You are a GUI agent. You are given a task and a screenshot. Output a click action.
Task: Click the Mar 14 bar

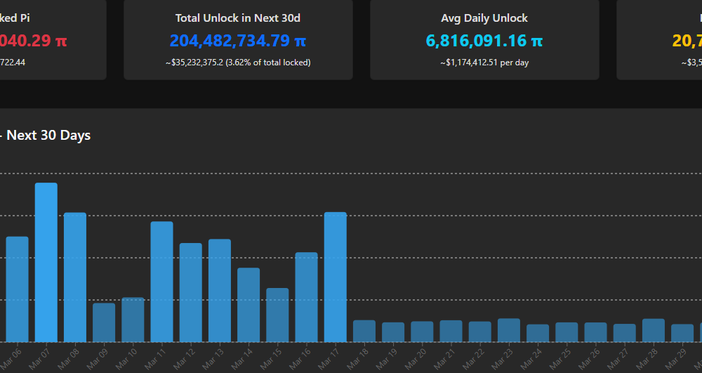tap(249, 305)
